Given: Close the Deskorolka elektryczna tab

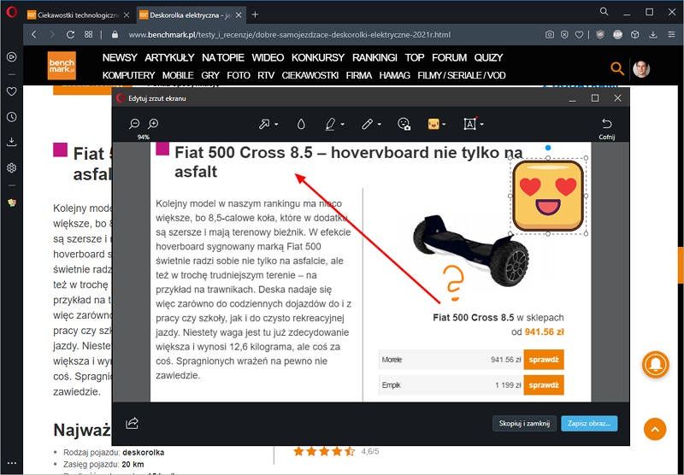Looking at the screenshot, I should (x=239, y=15).
